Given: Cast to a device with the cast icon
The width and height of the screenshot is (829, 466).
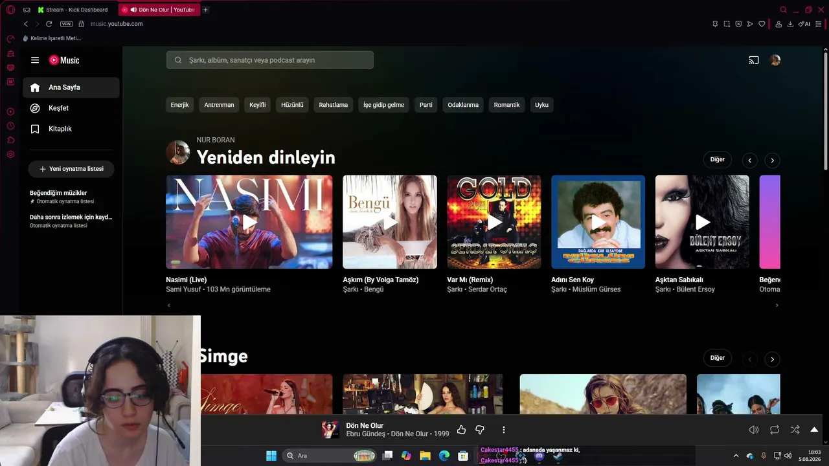Looking at the screenshot, I should [754, 60].
